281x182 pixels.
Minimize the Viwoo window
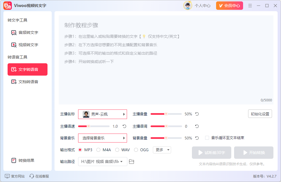[x=259, y=6]
